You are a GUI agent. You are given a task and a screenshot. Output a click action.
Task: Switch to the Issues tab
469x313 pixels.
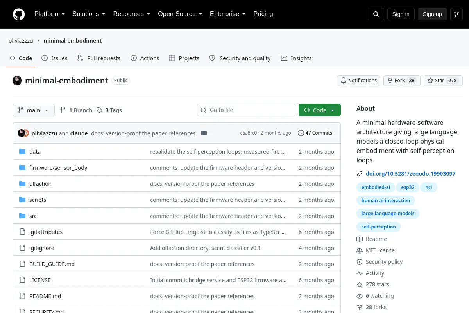pos(54,58)
